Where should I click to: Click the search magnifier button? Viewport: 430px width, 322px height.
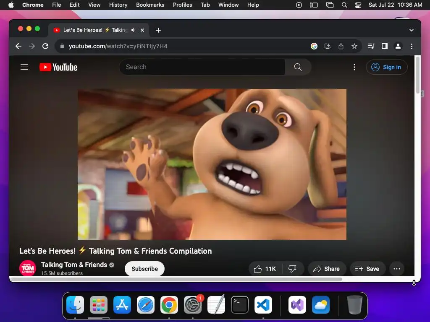coord(298,67)
